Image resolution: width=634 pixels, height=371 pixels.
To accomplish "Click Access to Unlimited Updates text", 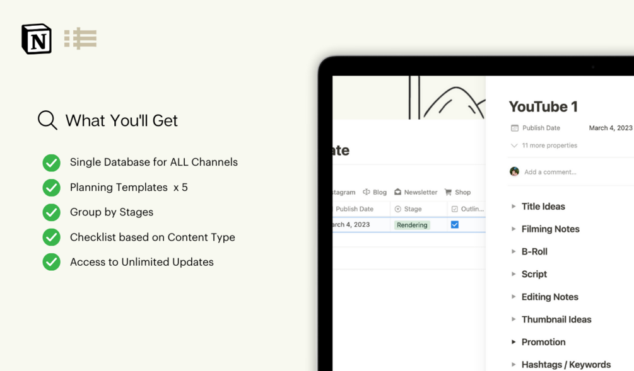I will point(141,262).
